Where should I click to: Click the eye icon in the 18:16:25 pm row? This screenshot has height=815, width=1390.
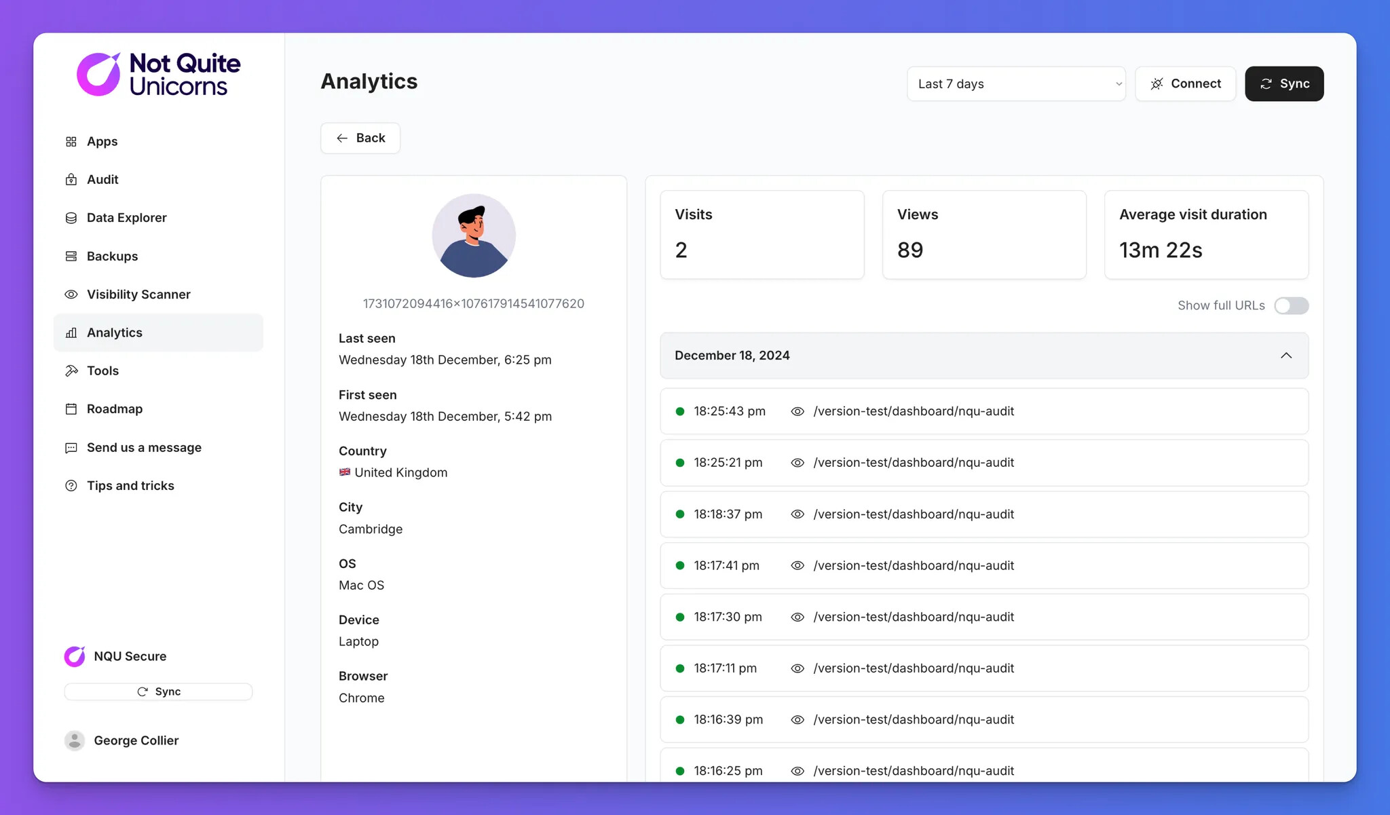point(797,771)
